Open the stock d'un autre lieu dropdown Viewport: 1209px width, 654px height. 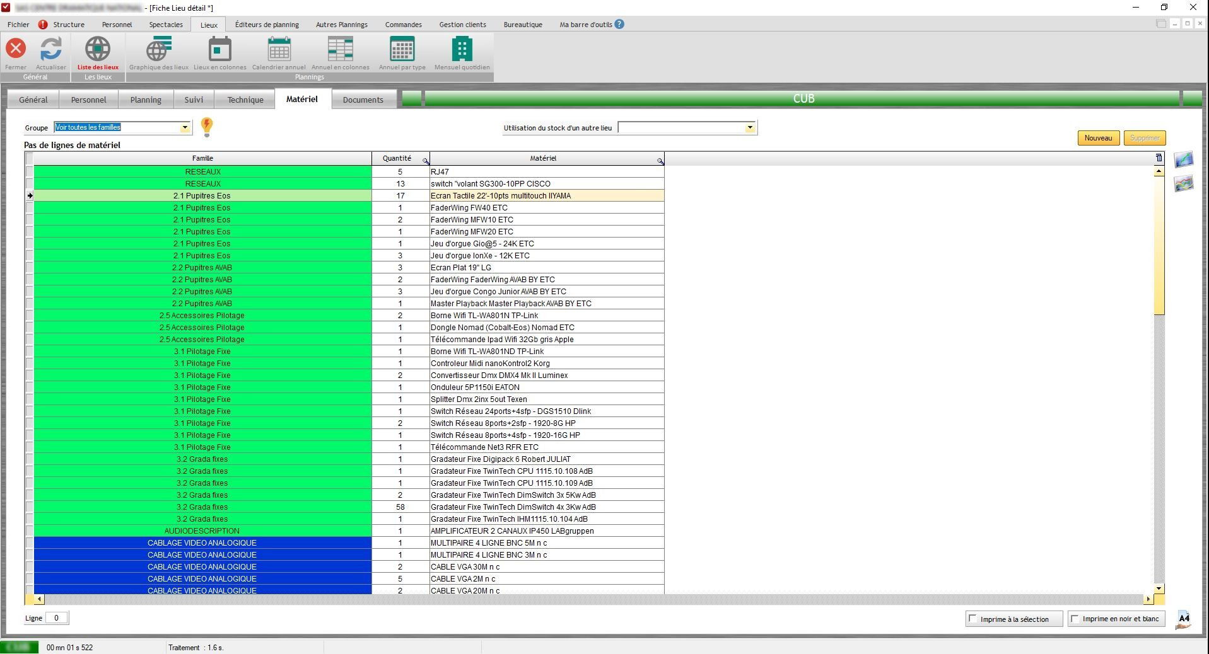[750, 128]
